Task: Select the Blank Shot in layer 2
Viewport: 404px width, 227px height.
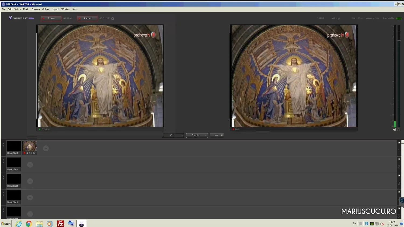Action: click(x=13, y=164)
